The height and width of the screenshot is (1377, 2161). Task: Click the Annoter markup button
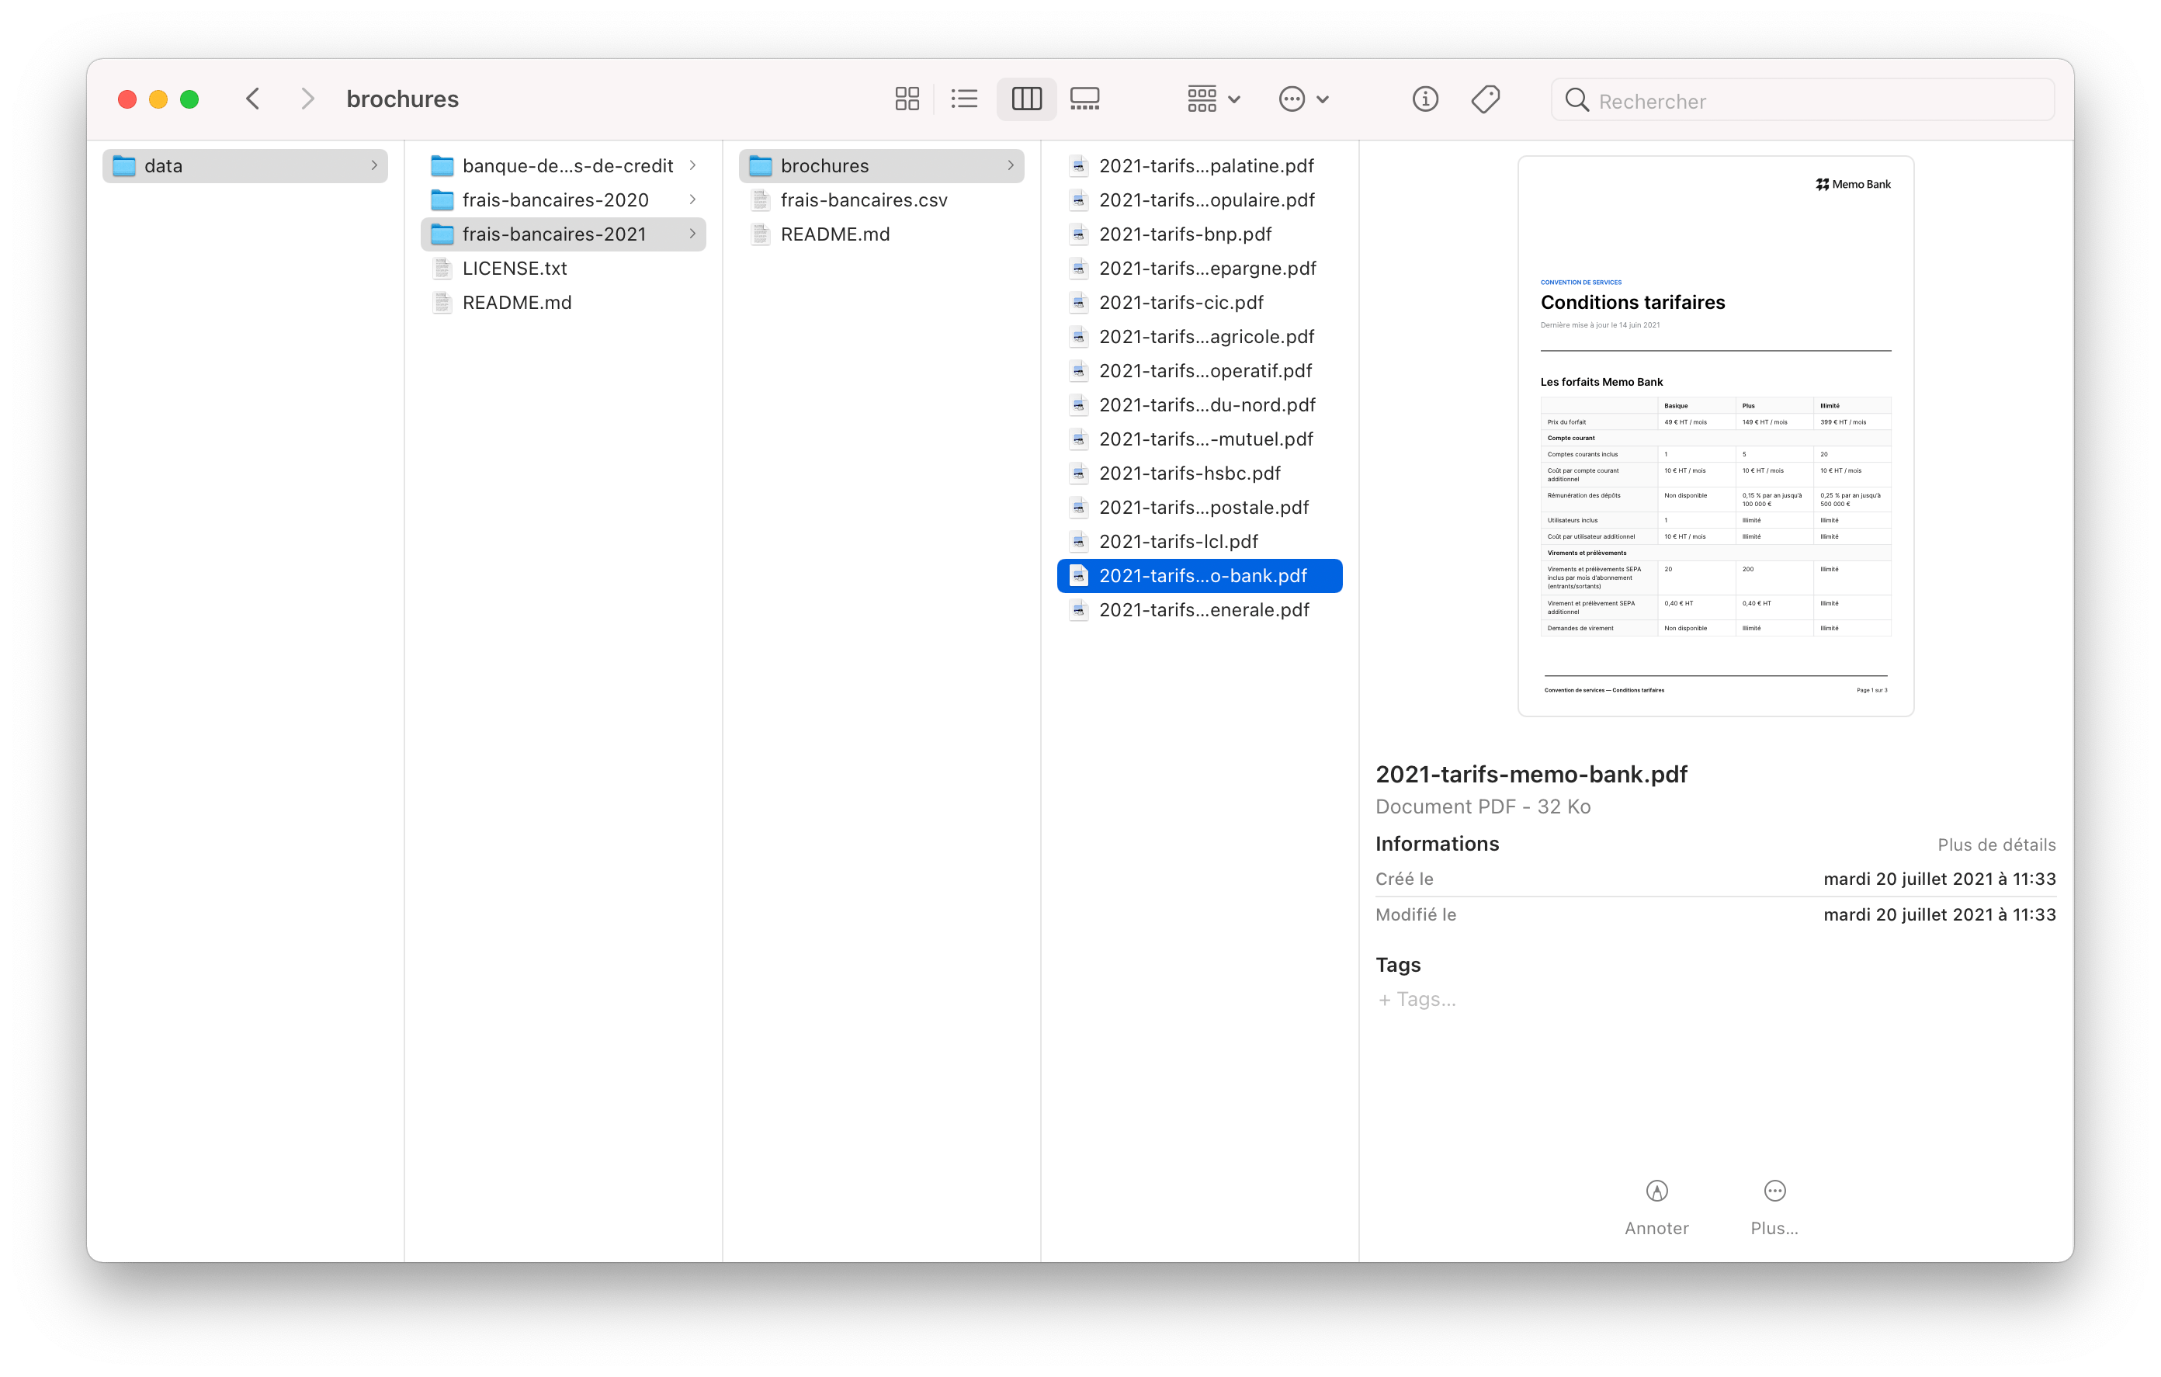(1656, 1206)
